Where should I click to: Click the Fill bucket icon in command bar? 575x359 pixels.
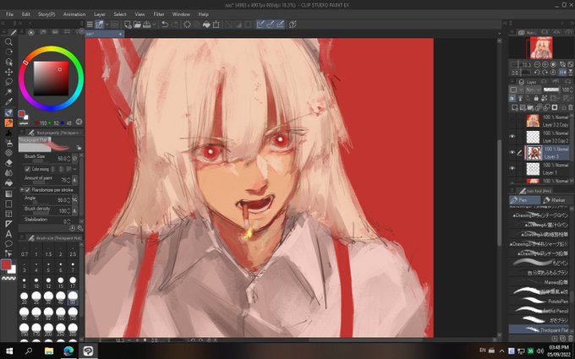tap(206, 24)
